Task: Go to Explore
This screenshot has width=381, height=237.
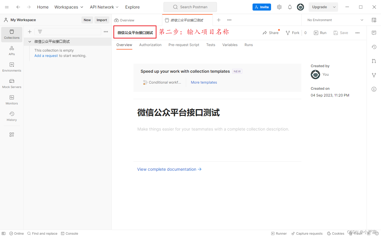Action: pyautogui.click(x=132, y=7)
